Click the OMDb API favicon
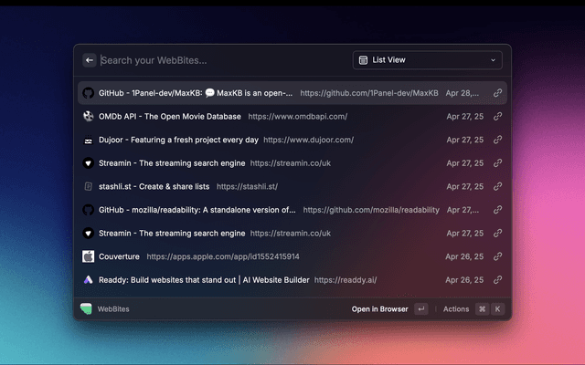 point(89,117)
